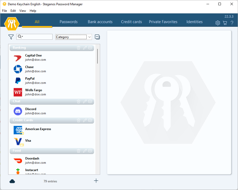Click the Credit Cards category header label
The image size is (238, 190).
23,120
